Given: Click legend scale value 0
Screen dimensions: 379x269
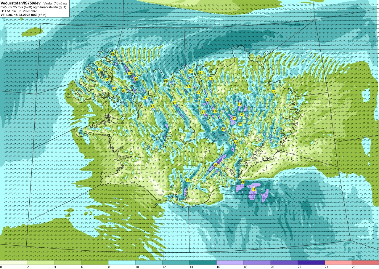Looking at the screenshot, I should pyautogui.click(x=1, y=267).
